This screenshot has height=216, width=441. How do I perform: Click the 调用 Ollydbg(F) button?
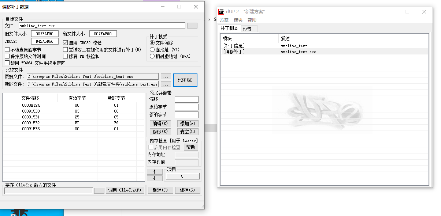[x=125, y=190]
